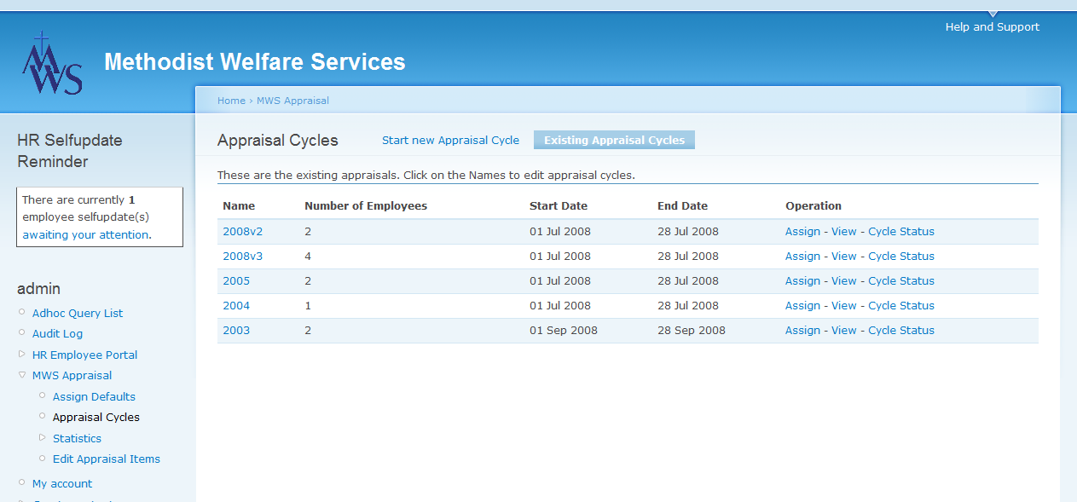1077x502 pixels.
Task: Click Assign for cycle 2005
Action: click(x=802, y=280)
